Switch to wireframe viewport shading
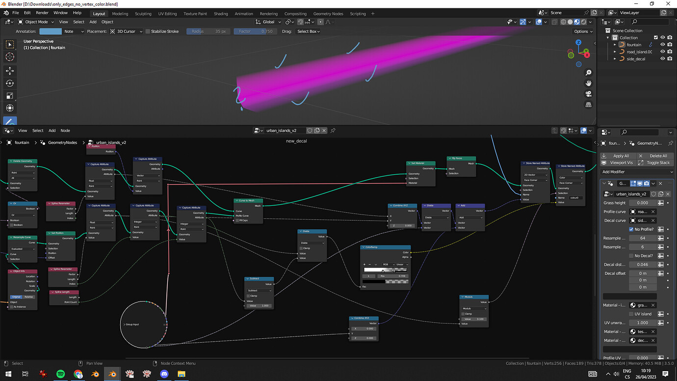This screenshot has width=677, height=381. click(x=563, y=22)
